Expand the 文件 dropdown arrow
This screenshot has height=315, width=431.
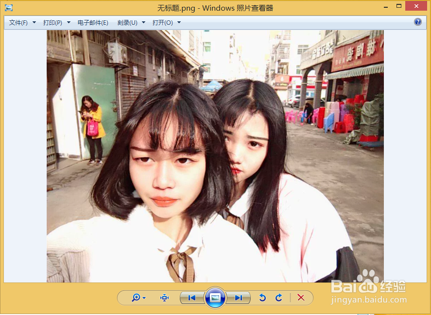[x=33, y=22]
